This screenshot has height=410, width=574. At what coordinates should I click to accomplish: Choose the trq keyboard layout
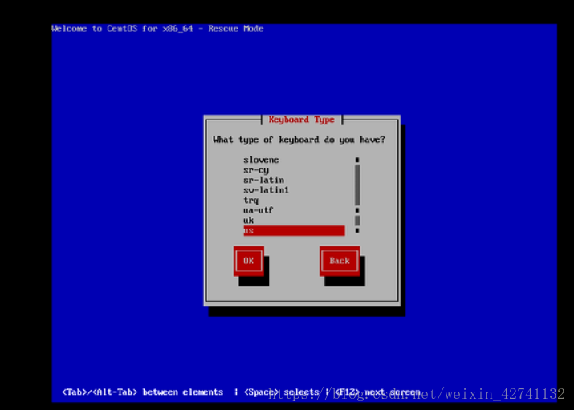pos(251,201)
